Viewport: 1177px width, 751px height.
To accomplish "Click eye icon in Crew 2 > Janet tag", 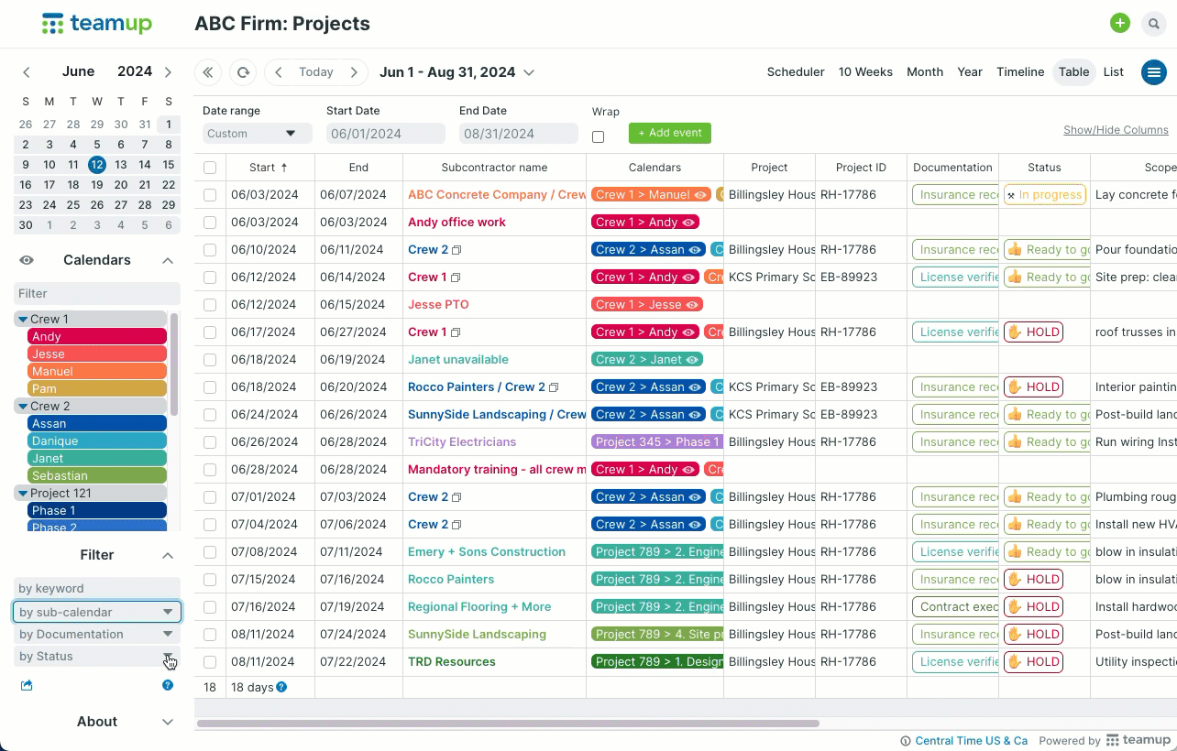I will (694, 360).
